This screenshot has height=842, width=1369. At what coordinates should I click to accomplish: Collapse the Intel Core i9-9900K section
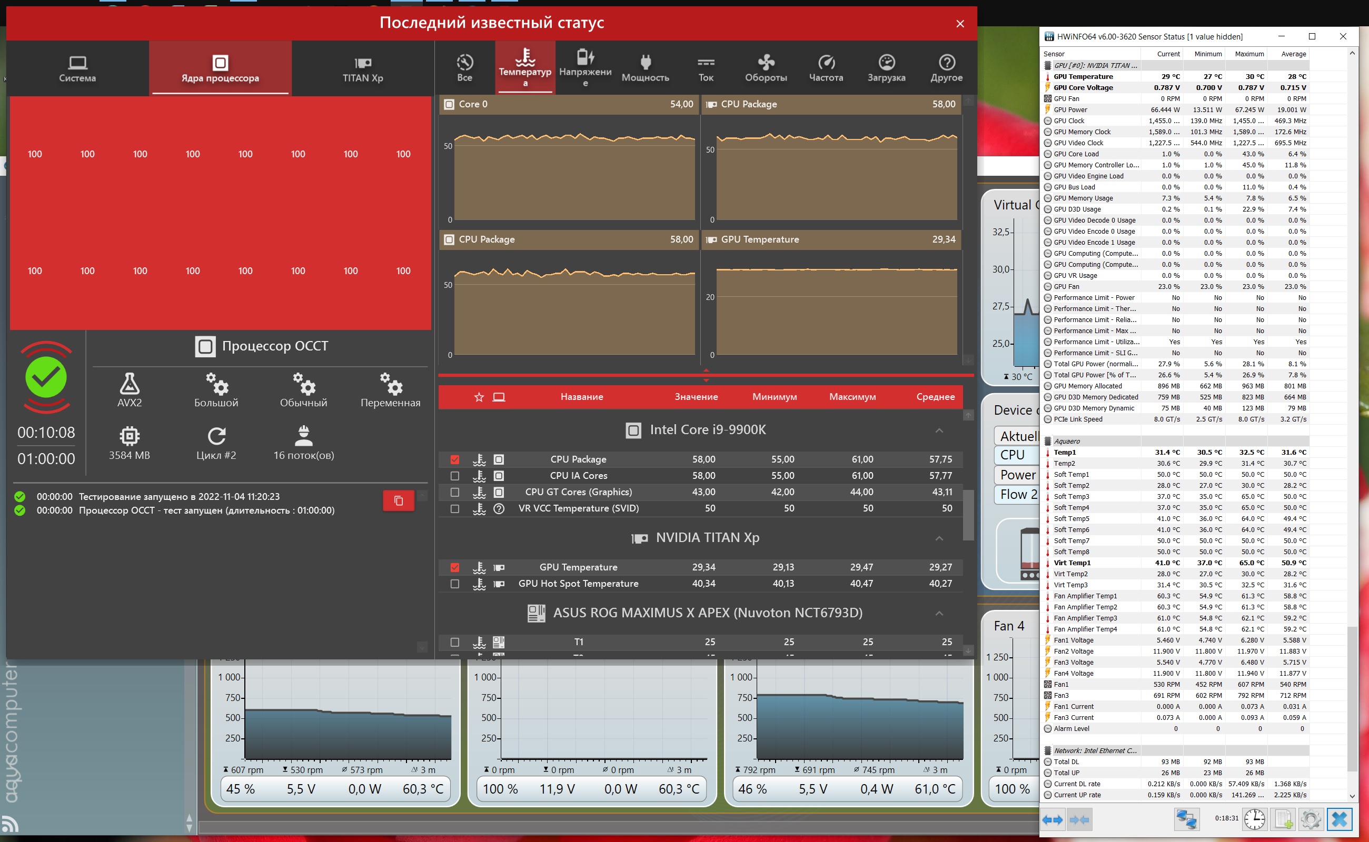939,430
